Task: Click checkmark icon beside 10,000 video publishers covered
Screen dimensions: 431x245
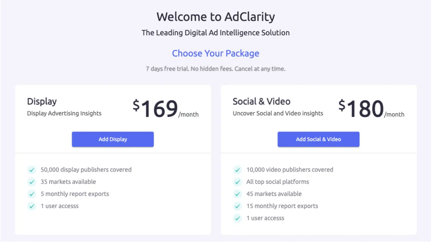Action: (237, 170)
